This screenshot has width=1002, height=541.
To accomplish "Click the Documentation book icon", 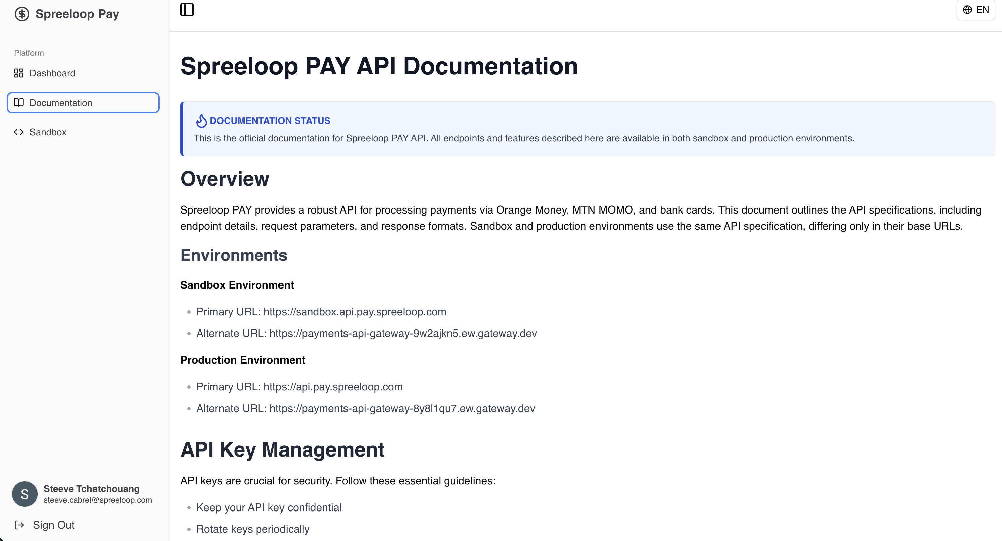I will click(19, 103).
